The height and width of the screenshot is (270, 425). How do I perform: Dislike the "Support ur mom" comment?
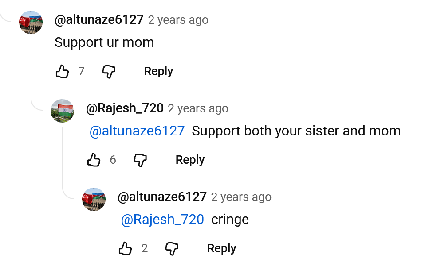[109, 71]
